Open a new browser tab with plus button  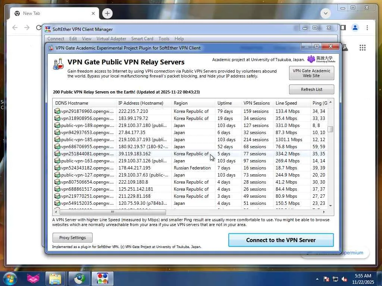click(107, 13)
